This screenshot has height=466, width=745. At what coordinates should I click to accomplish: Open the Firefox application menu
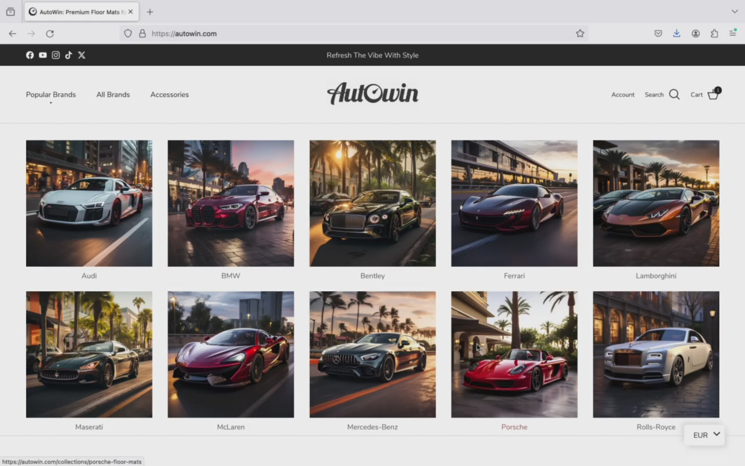(x=733, y=34)
